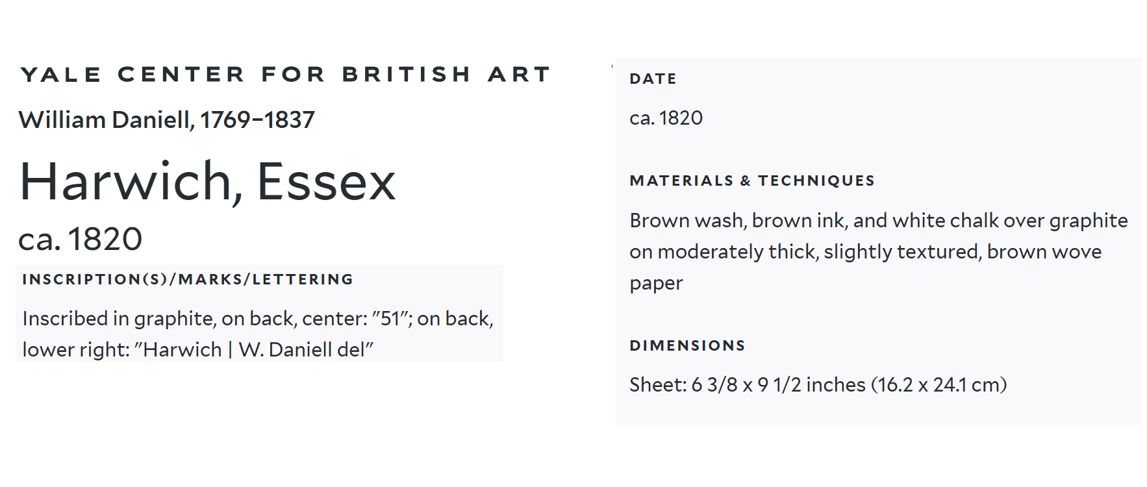Click the Date section heading
This screenshot has height=487, width=1147.
653,79
